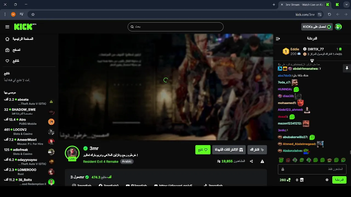The image size is (351, 197).
Task: Pick the halo green emote
Action: (x=281, y=160)
